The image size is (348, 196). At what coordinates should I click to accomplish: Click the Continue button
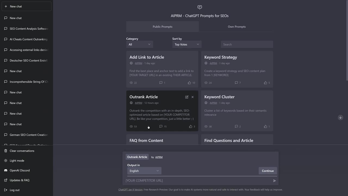pyautogui.click(x=268, y=171)
